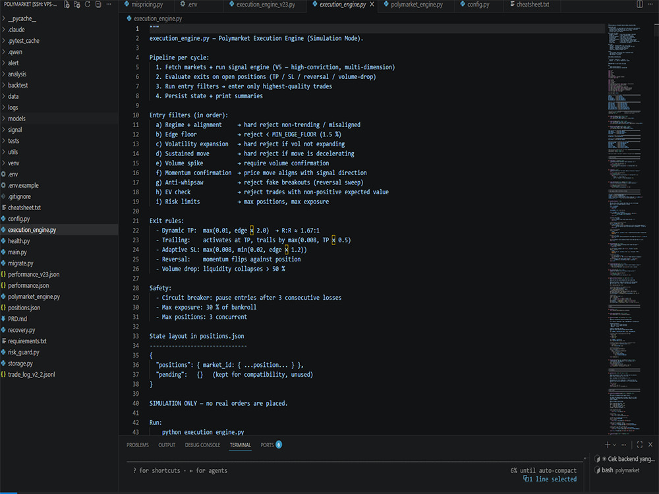Close the execution_engine.py tab

pos(372,5)
